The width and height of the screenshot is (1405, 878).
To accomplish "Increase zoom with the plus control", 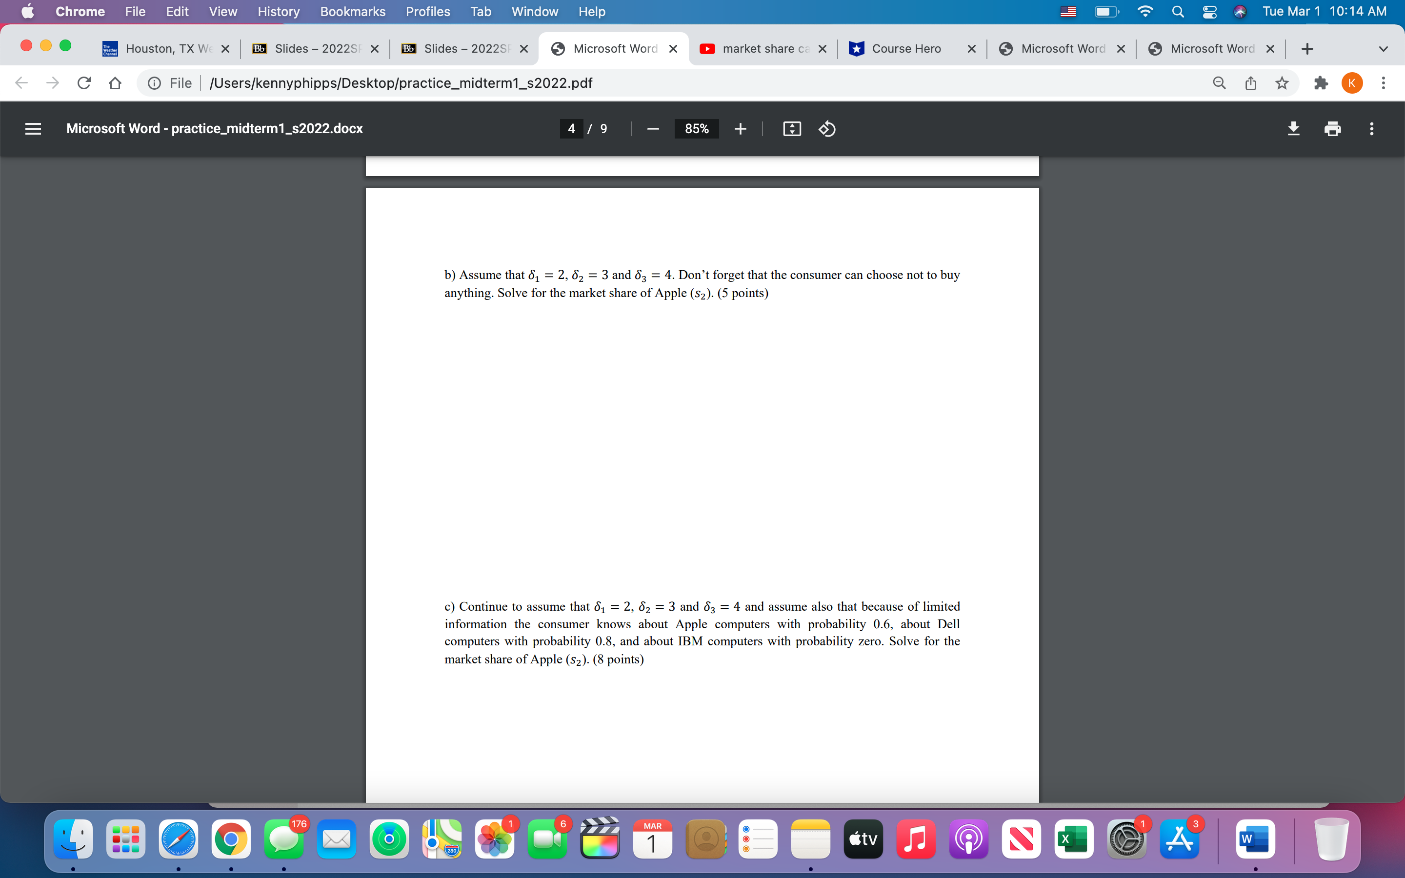I will [740, 128].
